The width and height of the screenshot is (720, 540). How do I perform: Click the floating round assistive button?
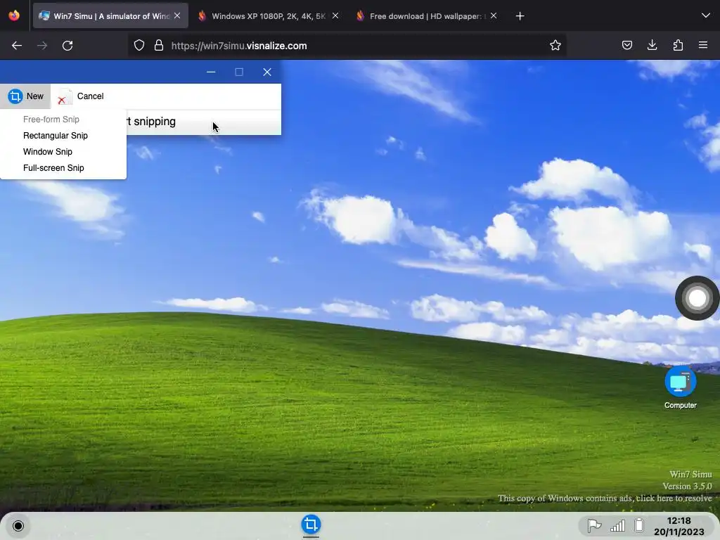[x=697, y=298]
